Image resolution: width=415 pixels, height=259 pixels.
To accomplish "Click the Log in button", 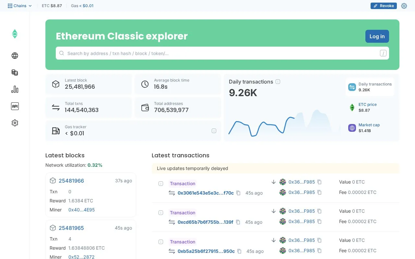I will click(x=377, y=36).
